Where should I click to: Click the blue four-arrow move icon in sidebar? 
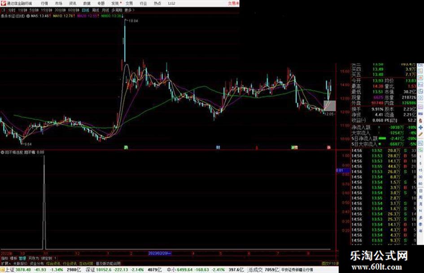420,127
